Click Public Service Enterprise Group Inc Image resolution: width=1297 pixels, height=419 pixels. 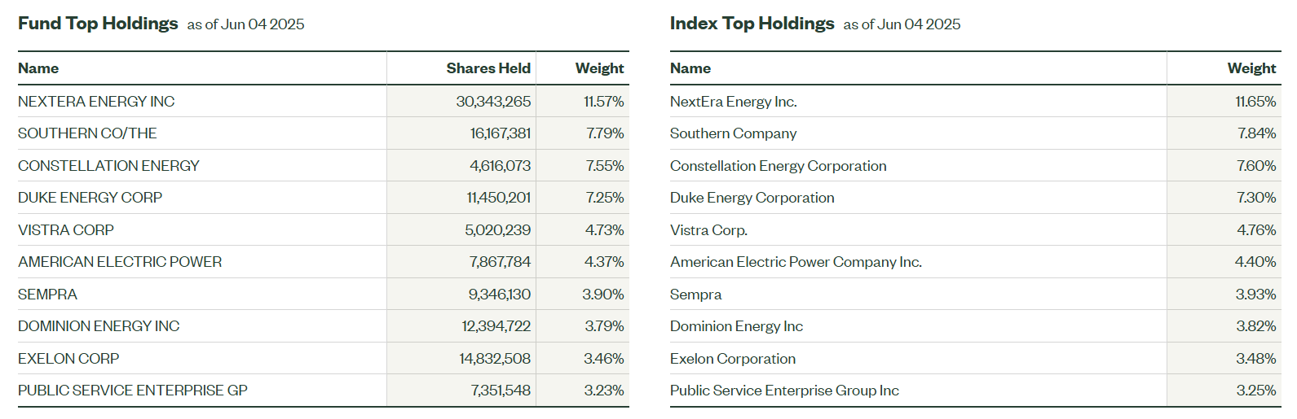tap(784, 391)
